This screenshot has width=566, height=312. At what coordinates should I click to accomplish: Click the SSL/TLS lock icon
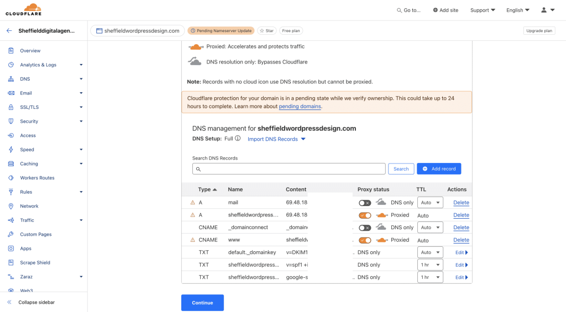(11, 107)
